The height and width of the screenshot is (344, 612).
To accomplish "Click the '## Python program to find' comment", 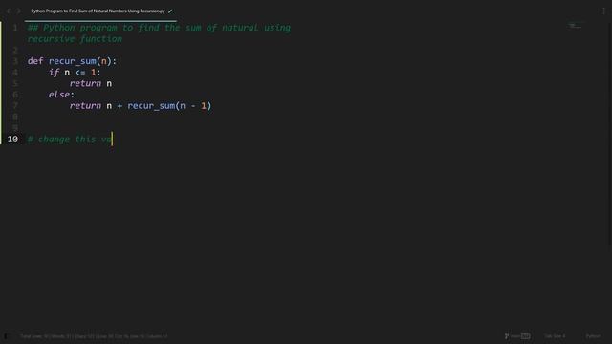I will pyautogui.click(x=94, y=28).
